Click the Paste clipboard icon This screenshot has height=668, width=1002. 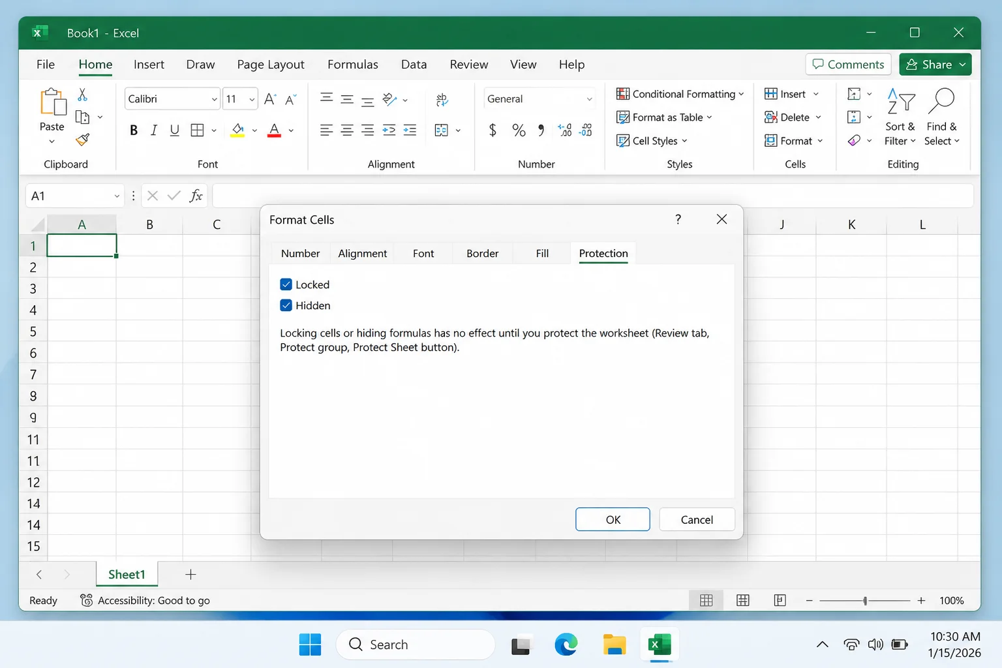point(52,102)
